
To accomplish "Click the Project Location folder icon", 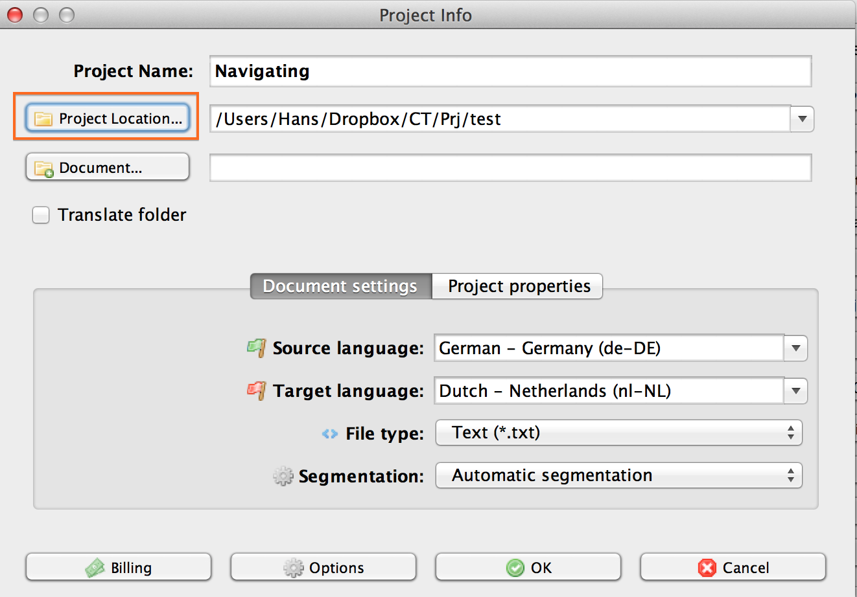I will coord(43,119).
